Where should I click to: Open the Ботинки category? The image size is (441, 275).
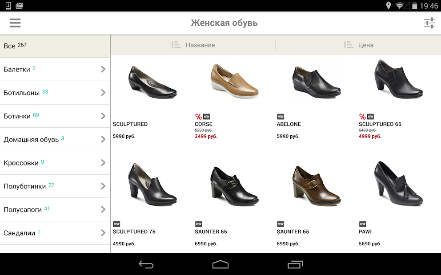(x=49, y=116)
